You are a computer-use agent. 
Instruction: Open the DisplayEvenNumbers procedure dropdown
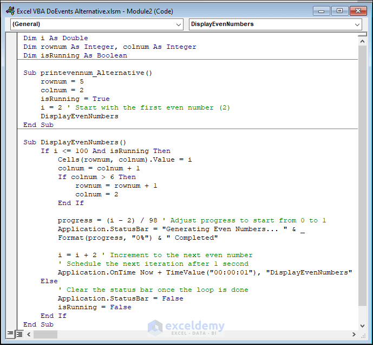coord(276,24)
